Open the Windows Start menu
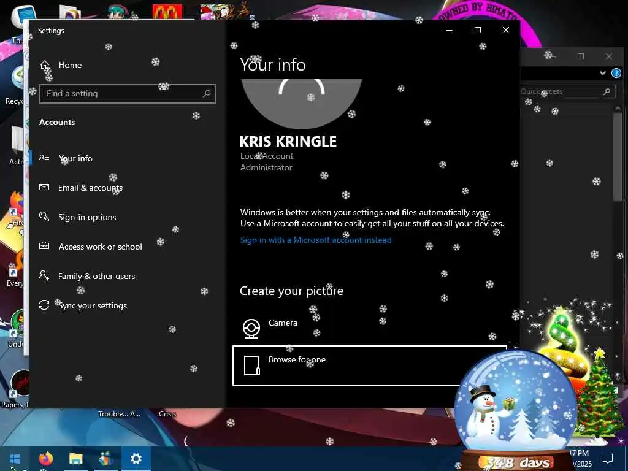The image size is (628, 471). pyautogui.click(x=15, y=459)
